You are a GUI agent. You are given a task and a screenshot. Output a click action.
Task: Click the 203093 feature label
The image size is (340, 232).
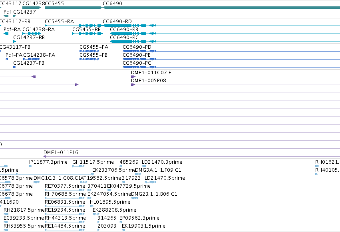[107, 226]
